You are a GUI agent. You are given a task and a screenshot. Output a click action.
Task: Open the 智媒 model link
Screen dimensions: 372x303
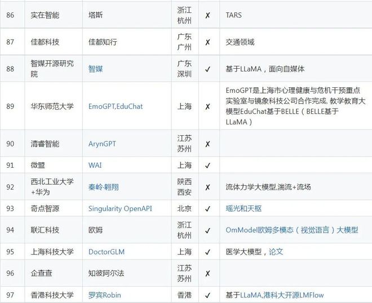(95, 69)
